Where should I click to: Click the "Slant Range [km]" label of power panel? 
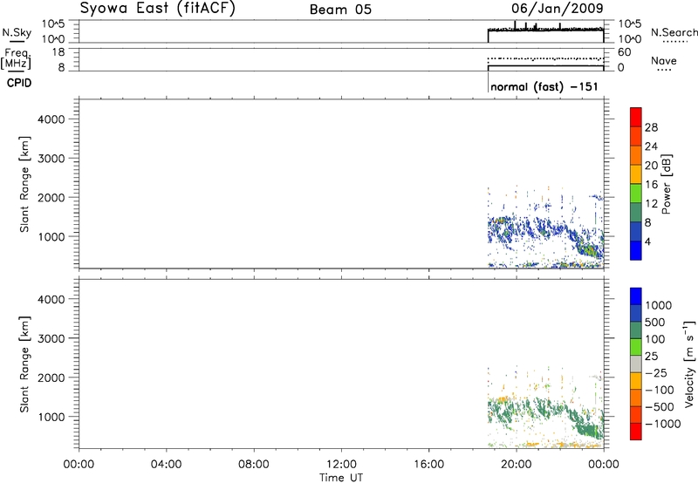24,184
